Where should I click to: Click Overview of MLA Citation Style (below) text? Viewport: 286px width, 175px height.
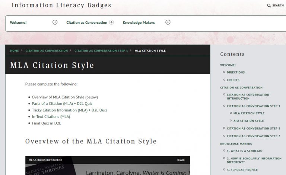[65, 97]
